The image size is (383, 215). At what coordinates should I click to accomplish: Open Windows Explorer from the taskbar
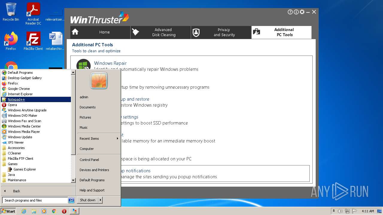(34, 211)
